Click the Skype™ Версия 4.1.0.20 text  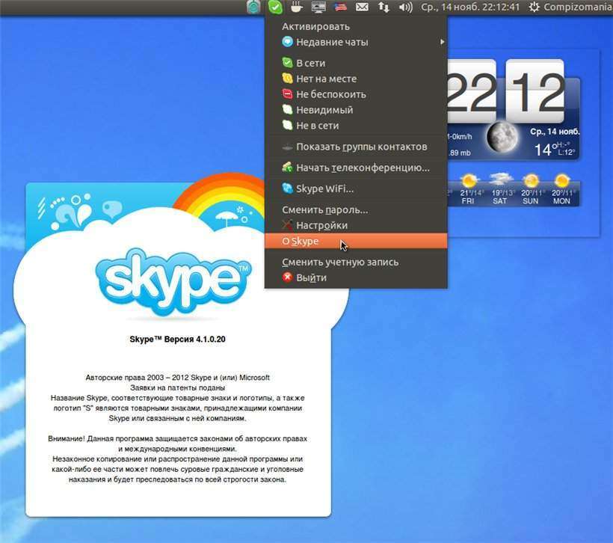[x=177, y=339]
